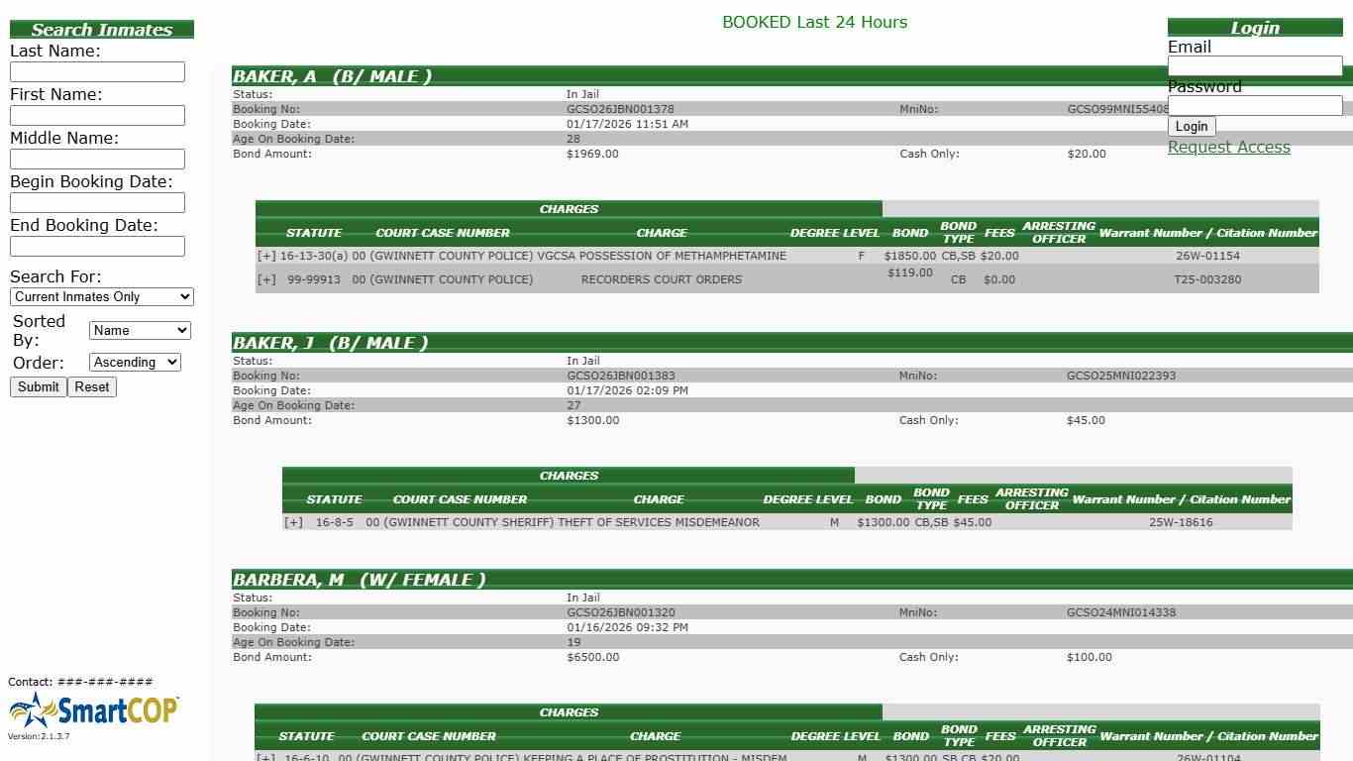The width and height of the screenshot is (1353, 761).
Task: Select the BAKER, A inmate header
Action: tap(332, 76)
